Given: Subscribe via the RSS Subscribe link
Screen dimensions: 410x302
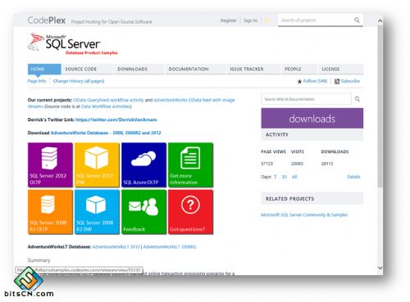Looking at the screenshot, I should [347, 81].
